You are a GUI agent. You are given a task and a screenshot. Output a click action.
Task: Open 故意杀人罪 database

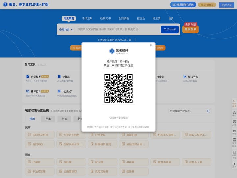(197, 162)
